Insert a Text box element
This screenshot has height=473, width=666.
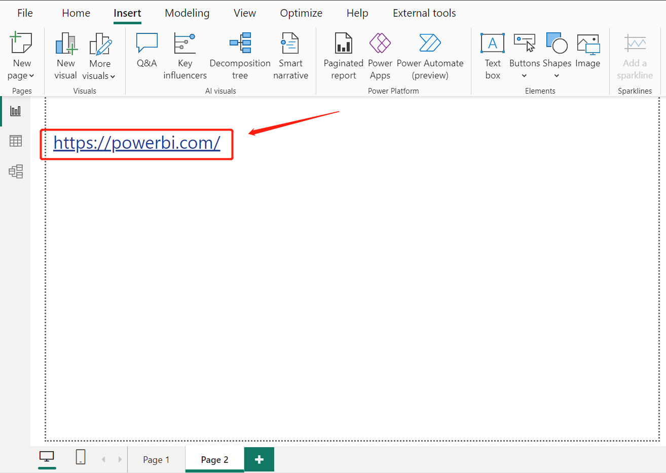pyautogui.click(x=493, y=56)
